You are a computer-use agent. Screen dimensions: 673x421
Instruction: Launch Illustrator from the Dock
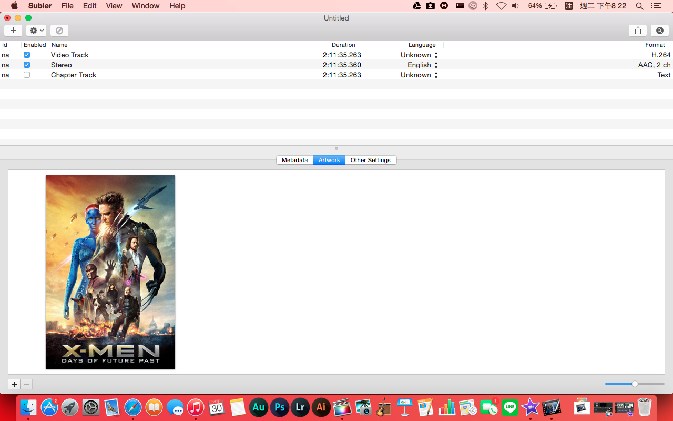point(321,407)
